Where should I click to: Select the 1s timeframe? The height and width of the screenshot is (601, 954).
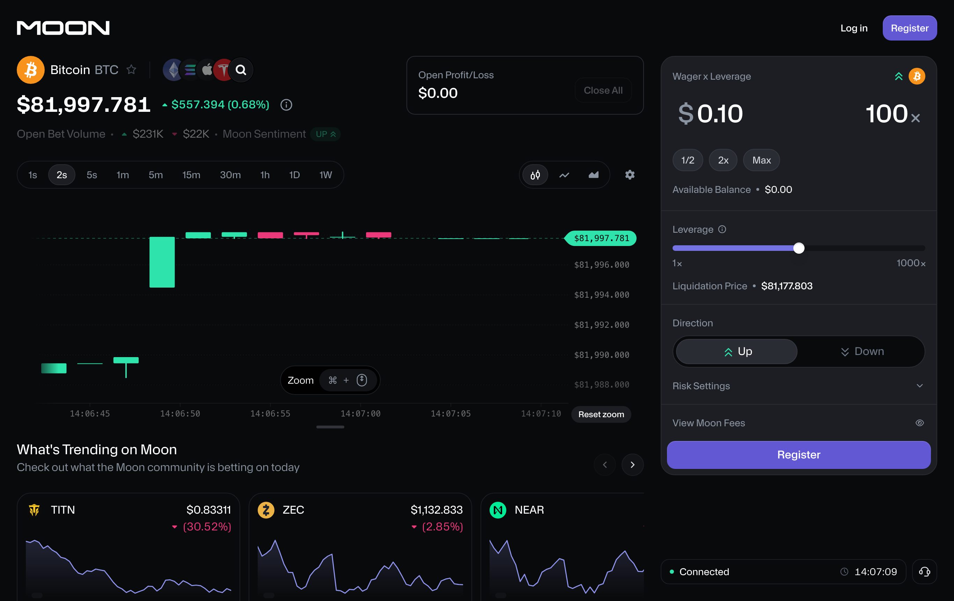[32, 175]
